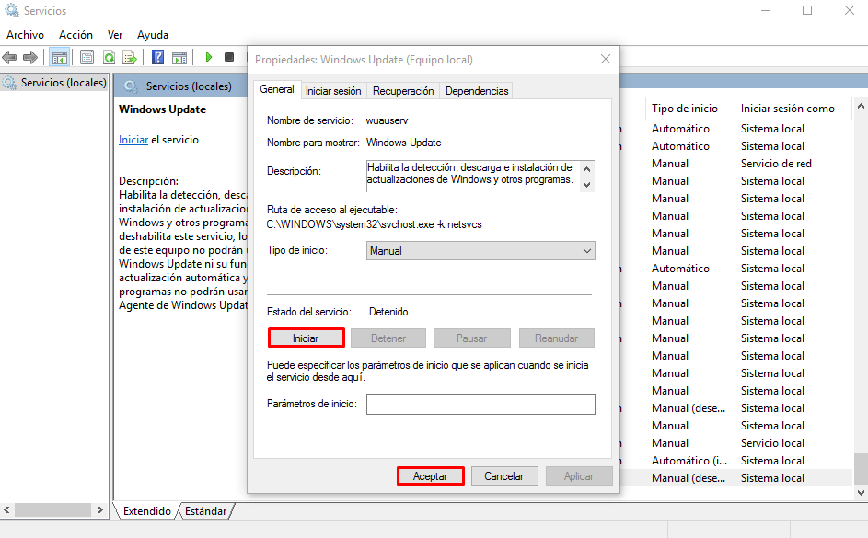868x538 pixels.
Task: Open the Tipo de inicio dropdown
Action: tap(480, 250)
